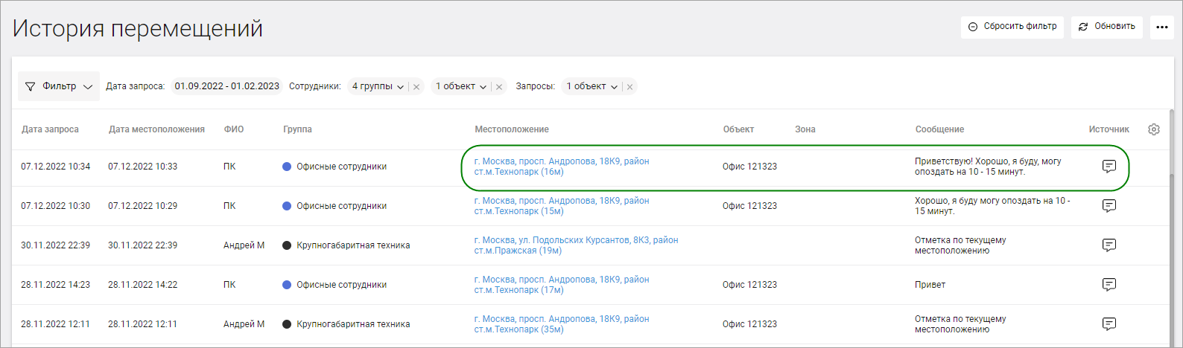Click message source icon for 07.12.2022 10:30 row
The image size is (1183, 348).
1109,206
